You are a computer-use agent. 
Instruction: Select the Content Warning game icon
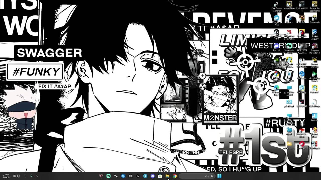(x=314, y=63)
